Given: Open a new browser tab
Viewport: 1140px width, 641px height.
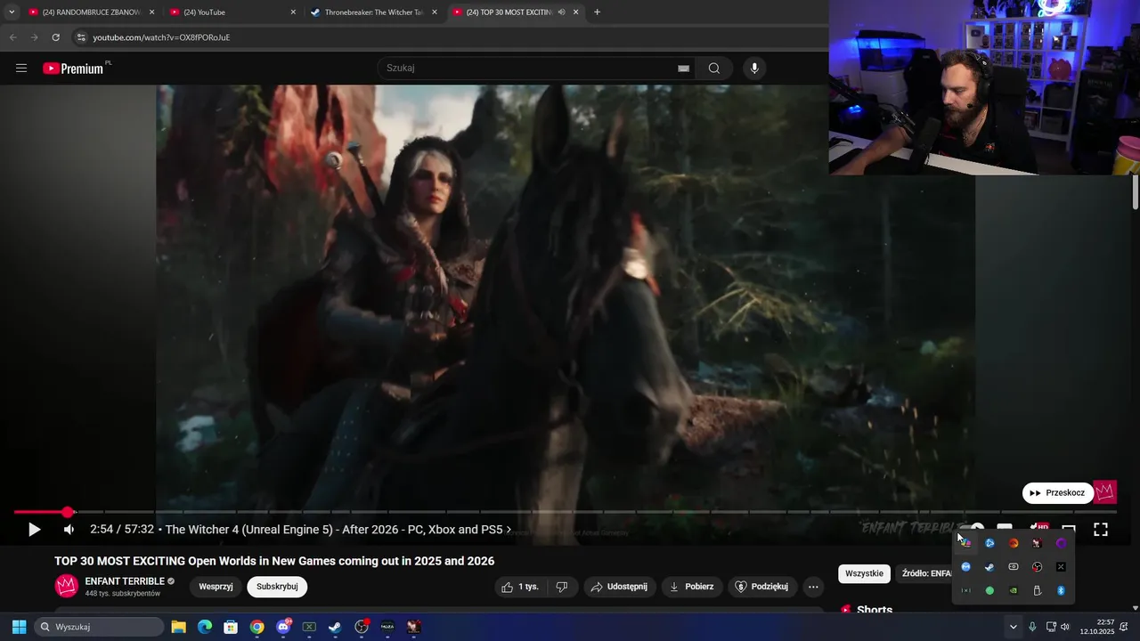Looking at the screenshot, I should [597, 12].
